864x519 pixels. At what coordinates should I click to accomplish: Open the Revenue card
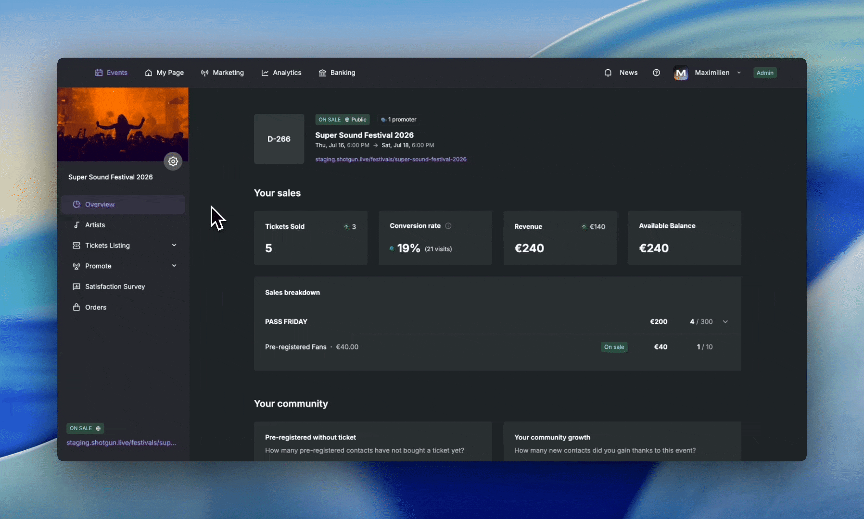point(560,238)
